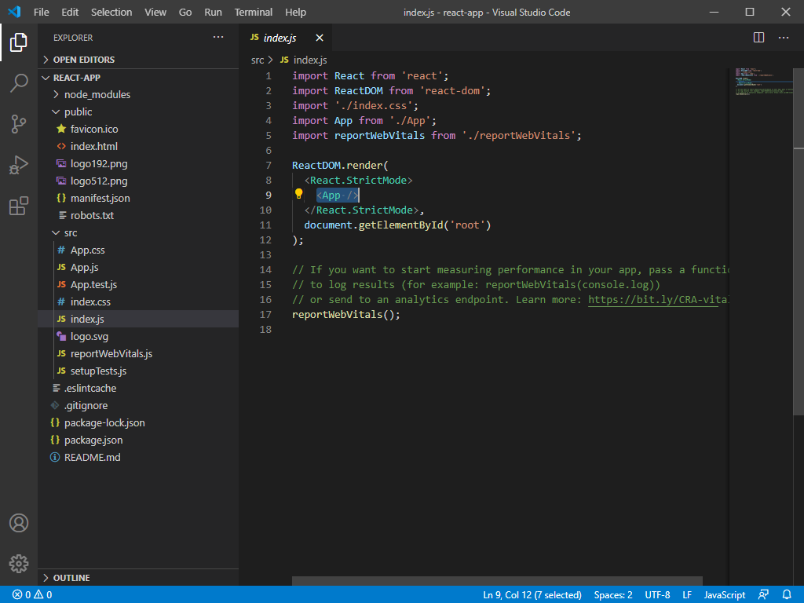804x603 pixels.
Task: Click the horizontal scrollbar below editor
Action: pyautogui.click(x=497, y=581)
